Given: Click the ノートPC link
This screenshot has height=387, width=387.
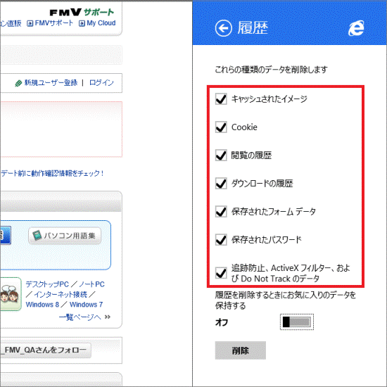Looking at the screenshot, I should [91, 284].
